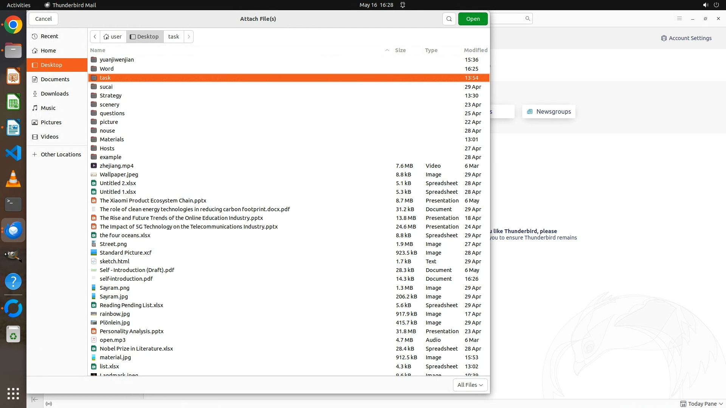Sort files by the Name column header
Screen dimensions: 726x408
click(x=98, y=50)
